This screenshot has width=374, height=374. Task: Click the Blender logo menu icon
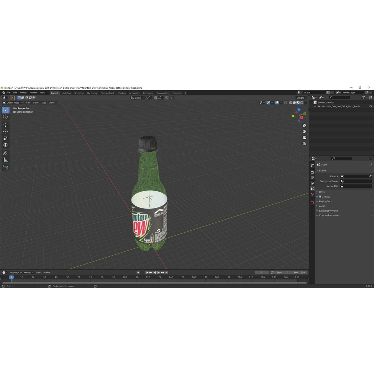tap(3, 92)
